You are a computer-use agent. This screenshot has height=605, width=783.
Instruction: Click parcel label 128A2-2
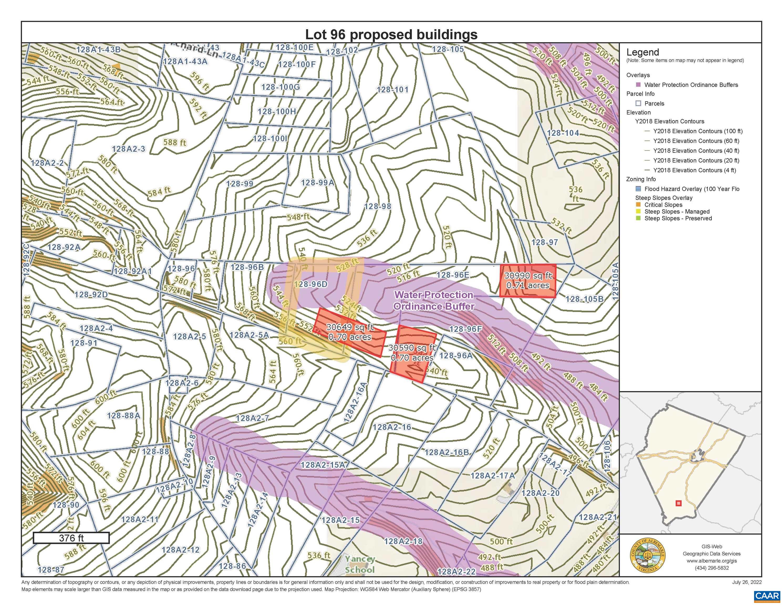pyautogui.click(x=47, y=163)
